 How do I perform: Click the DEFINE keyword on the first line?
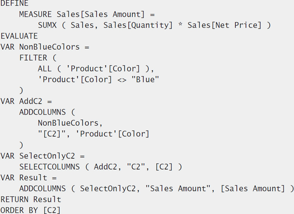click(x=14, y=3)
